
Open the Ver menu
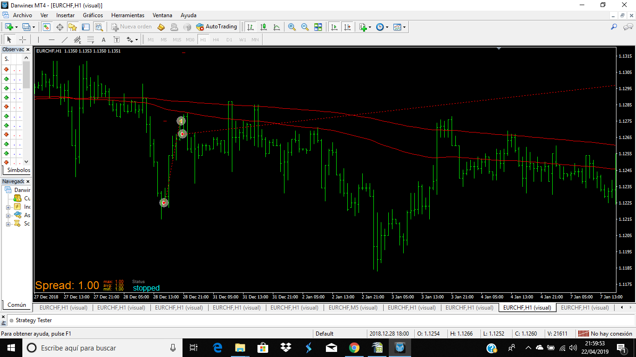44,15
